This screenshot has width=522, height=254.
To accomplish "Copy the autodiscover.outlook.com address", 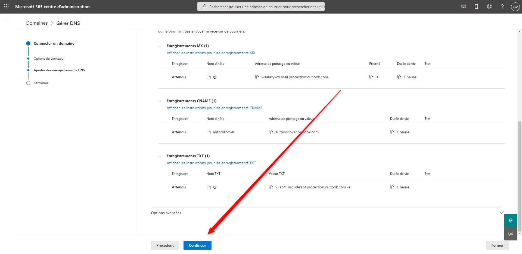I will coord(271,132).
